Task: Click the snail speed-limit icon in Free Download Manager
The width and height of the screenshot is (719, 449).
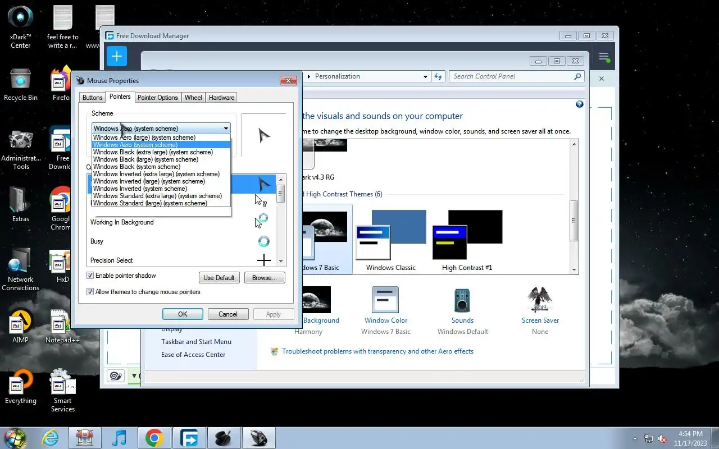Action: (x=116, y=375)
